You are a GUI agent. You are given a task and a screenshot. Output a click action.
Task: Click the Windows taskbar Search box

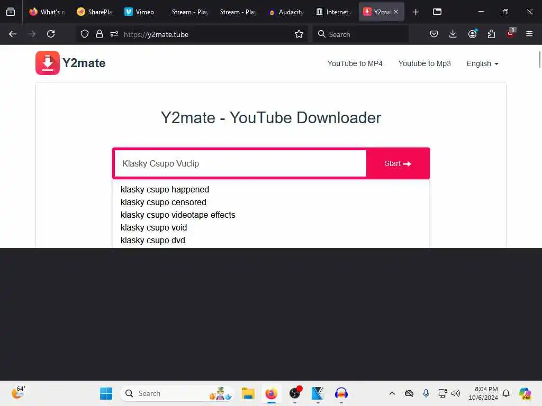tap(177, 393)
